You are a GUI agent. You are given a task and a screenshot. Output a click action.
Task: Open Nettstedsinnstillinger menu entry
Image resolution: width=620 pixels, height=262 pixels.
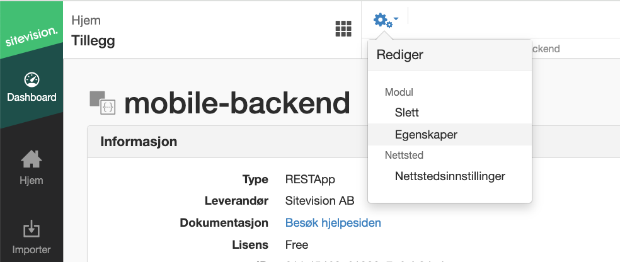450,176
